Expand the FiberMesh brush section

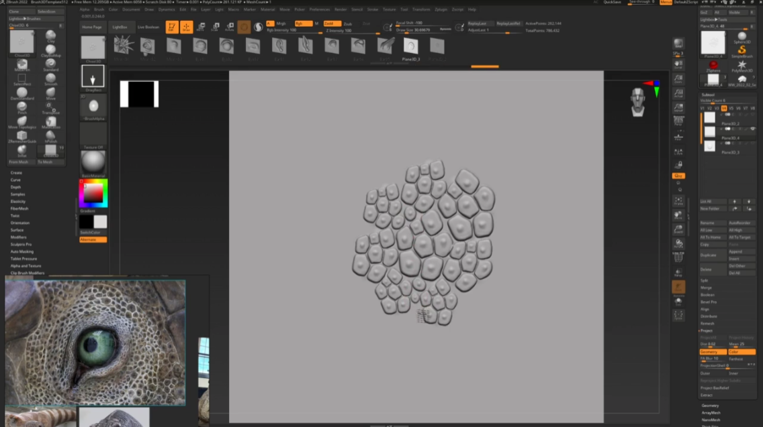point(19,208)
